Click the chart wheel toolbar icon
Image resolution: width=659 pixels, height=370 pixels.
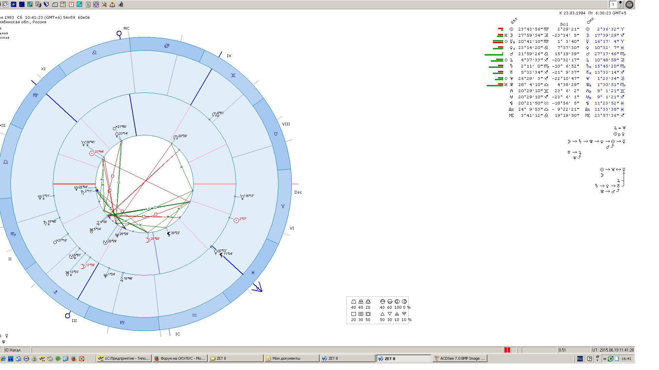5,4
